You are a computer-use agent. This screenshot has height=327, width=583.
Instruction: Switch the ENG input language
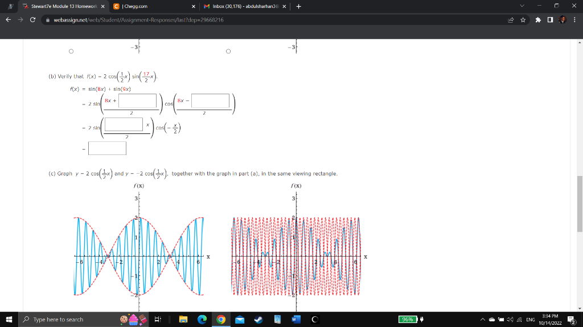click(x=531, y=319)
